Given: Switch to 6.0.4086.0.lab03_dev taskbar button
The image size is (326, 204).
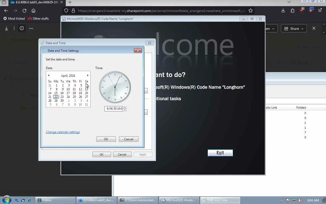Looking at the screenshot, I should [x=97, y=200].
